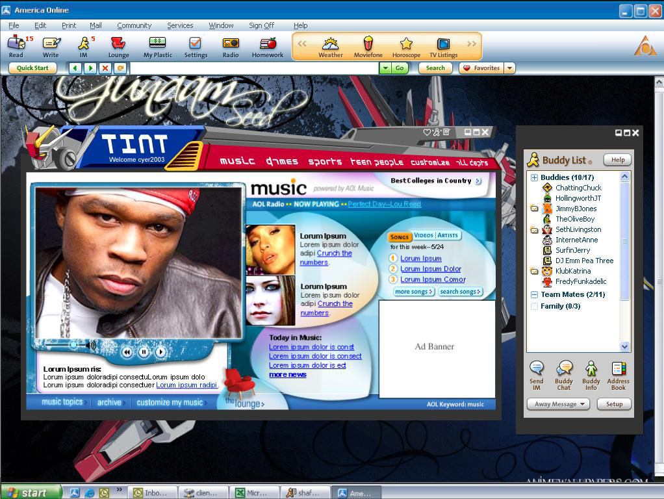Open the Moviefone popcorn icon

point(368,47)
